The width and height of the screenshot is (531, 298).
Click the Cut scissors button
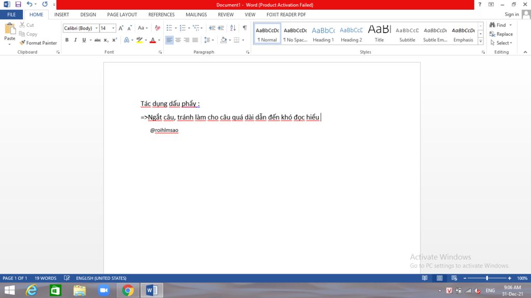tap(27, 25)
